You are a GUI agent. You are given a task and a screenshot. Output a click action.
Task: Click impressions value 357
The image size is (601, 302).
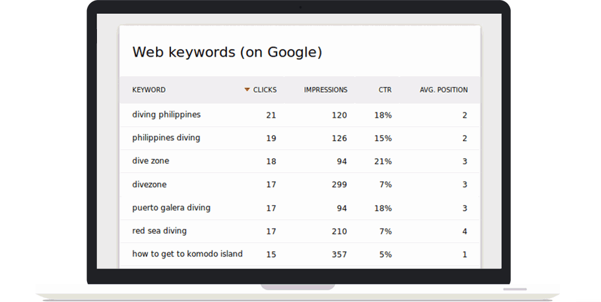point(339,254)
